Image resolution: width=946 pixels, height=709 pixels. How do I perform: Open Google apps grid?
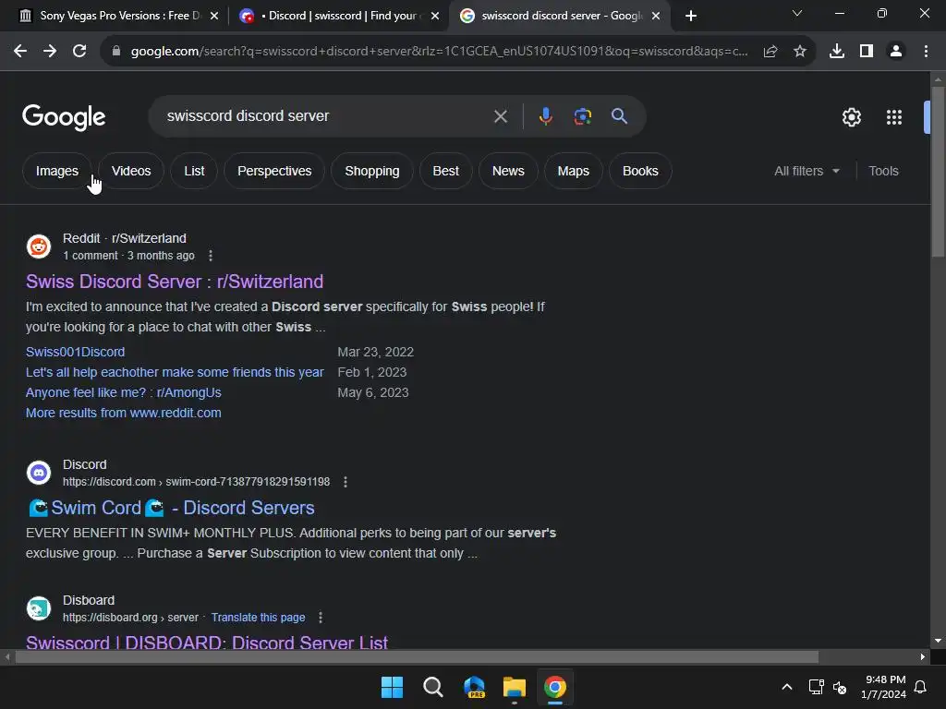point(894,117)
